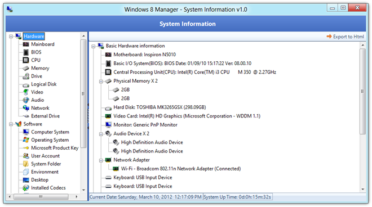The width and height of the screenshot is (372, 207).
Task: Select the 'Basic I/O System(BIOS)' row
Action: (182, 64)
